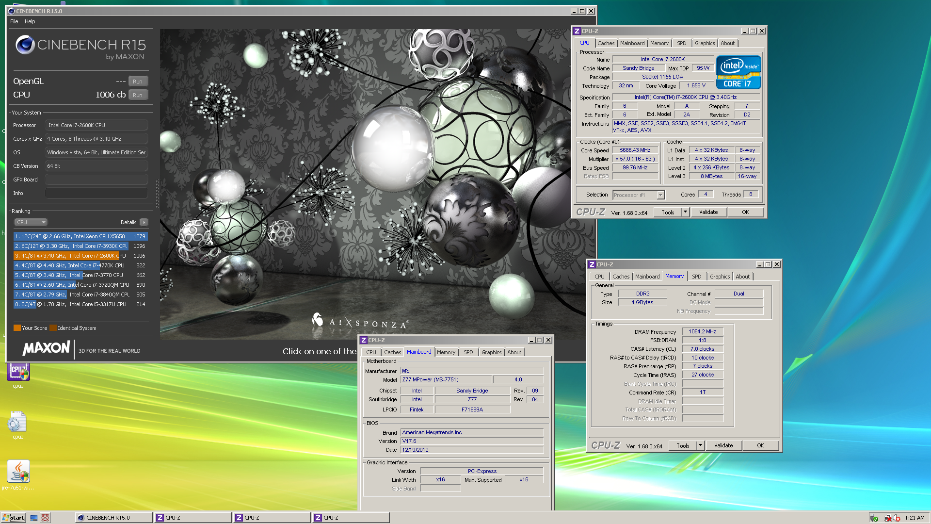Select ranking row i7-4770K 822
The height and width of the screenshot is (524, 931).
[x=80, y=265]
